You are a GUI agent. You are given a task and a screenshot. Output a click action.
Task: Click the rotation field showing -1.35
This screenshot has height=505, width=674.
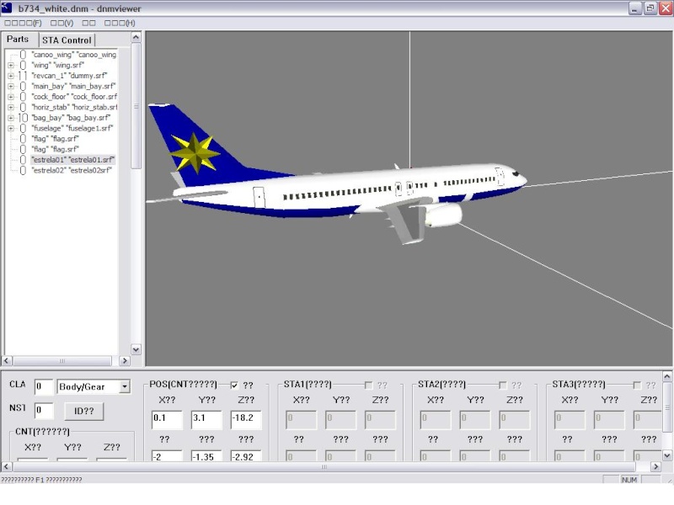pos(206,456)
